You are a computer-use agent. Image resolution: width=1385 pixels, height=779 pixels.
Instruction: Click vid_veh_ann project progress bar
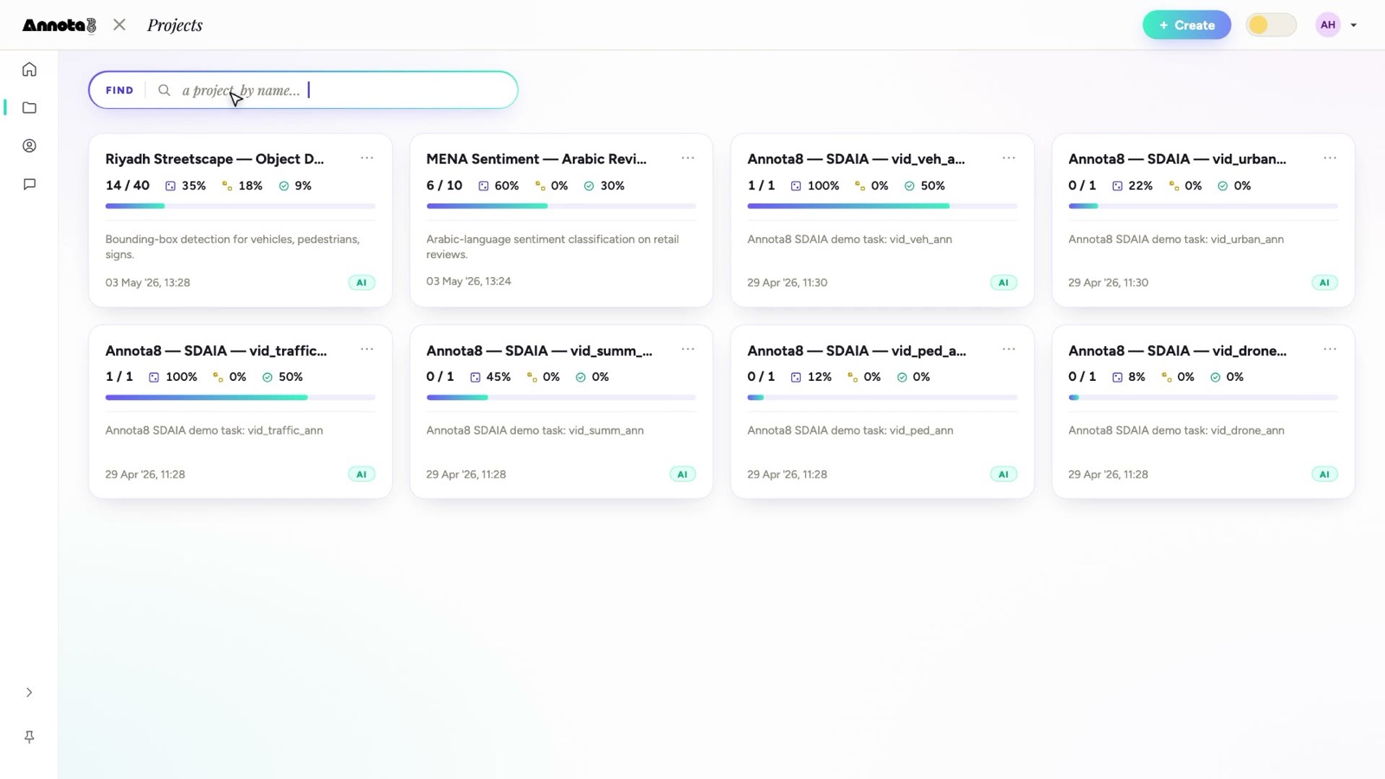882,206
